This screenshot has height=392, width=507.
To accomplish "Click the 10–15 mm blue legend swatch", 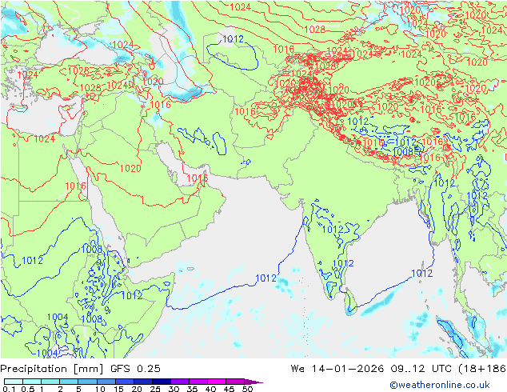I will point(106,382).
